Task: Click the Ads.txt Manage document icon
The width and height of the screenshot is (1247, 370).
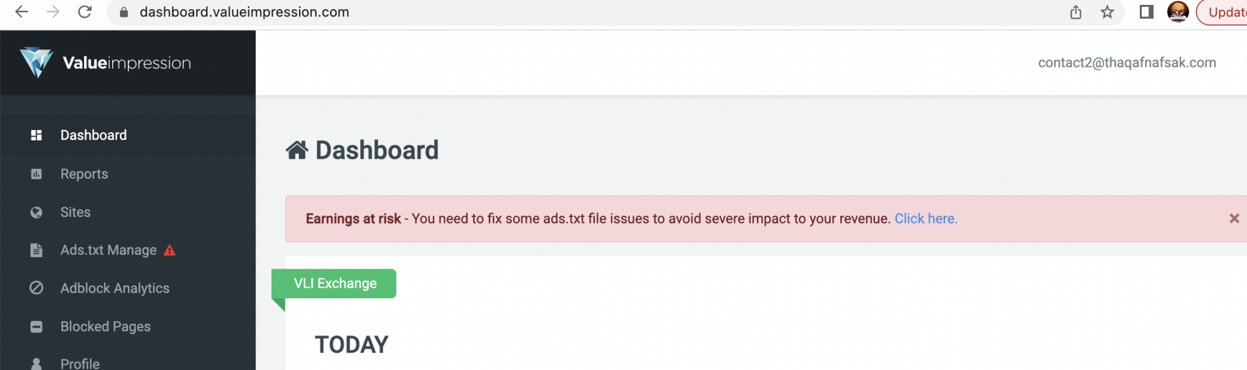Action: click(37, 250)
